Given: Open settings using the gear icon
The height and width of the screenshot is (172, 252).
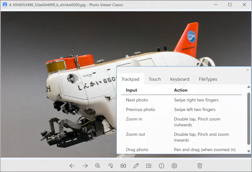Looking at the screenshot, I should tap(174, 166).
